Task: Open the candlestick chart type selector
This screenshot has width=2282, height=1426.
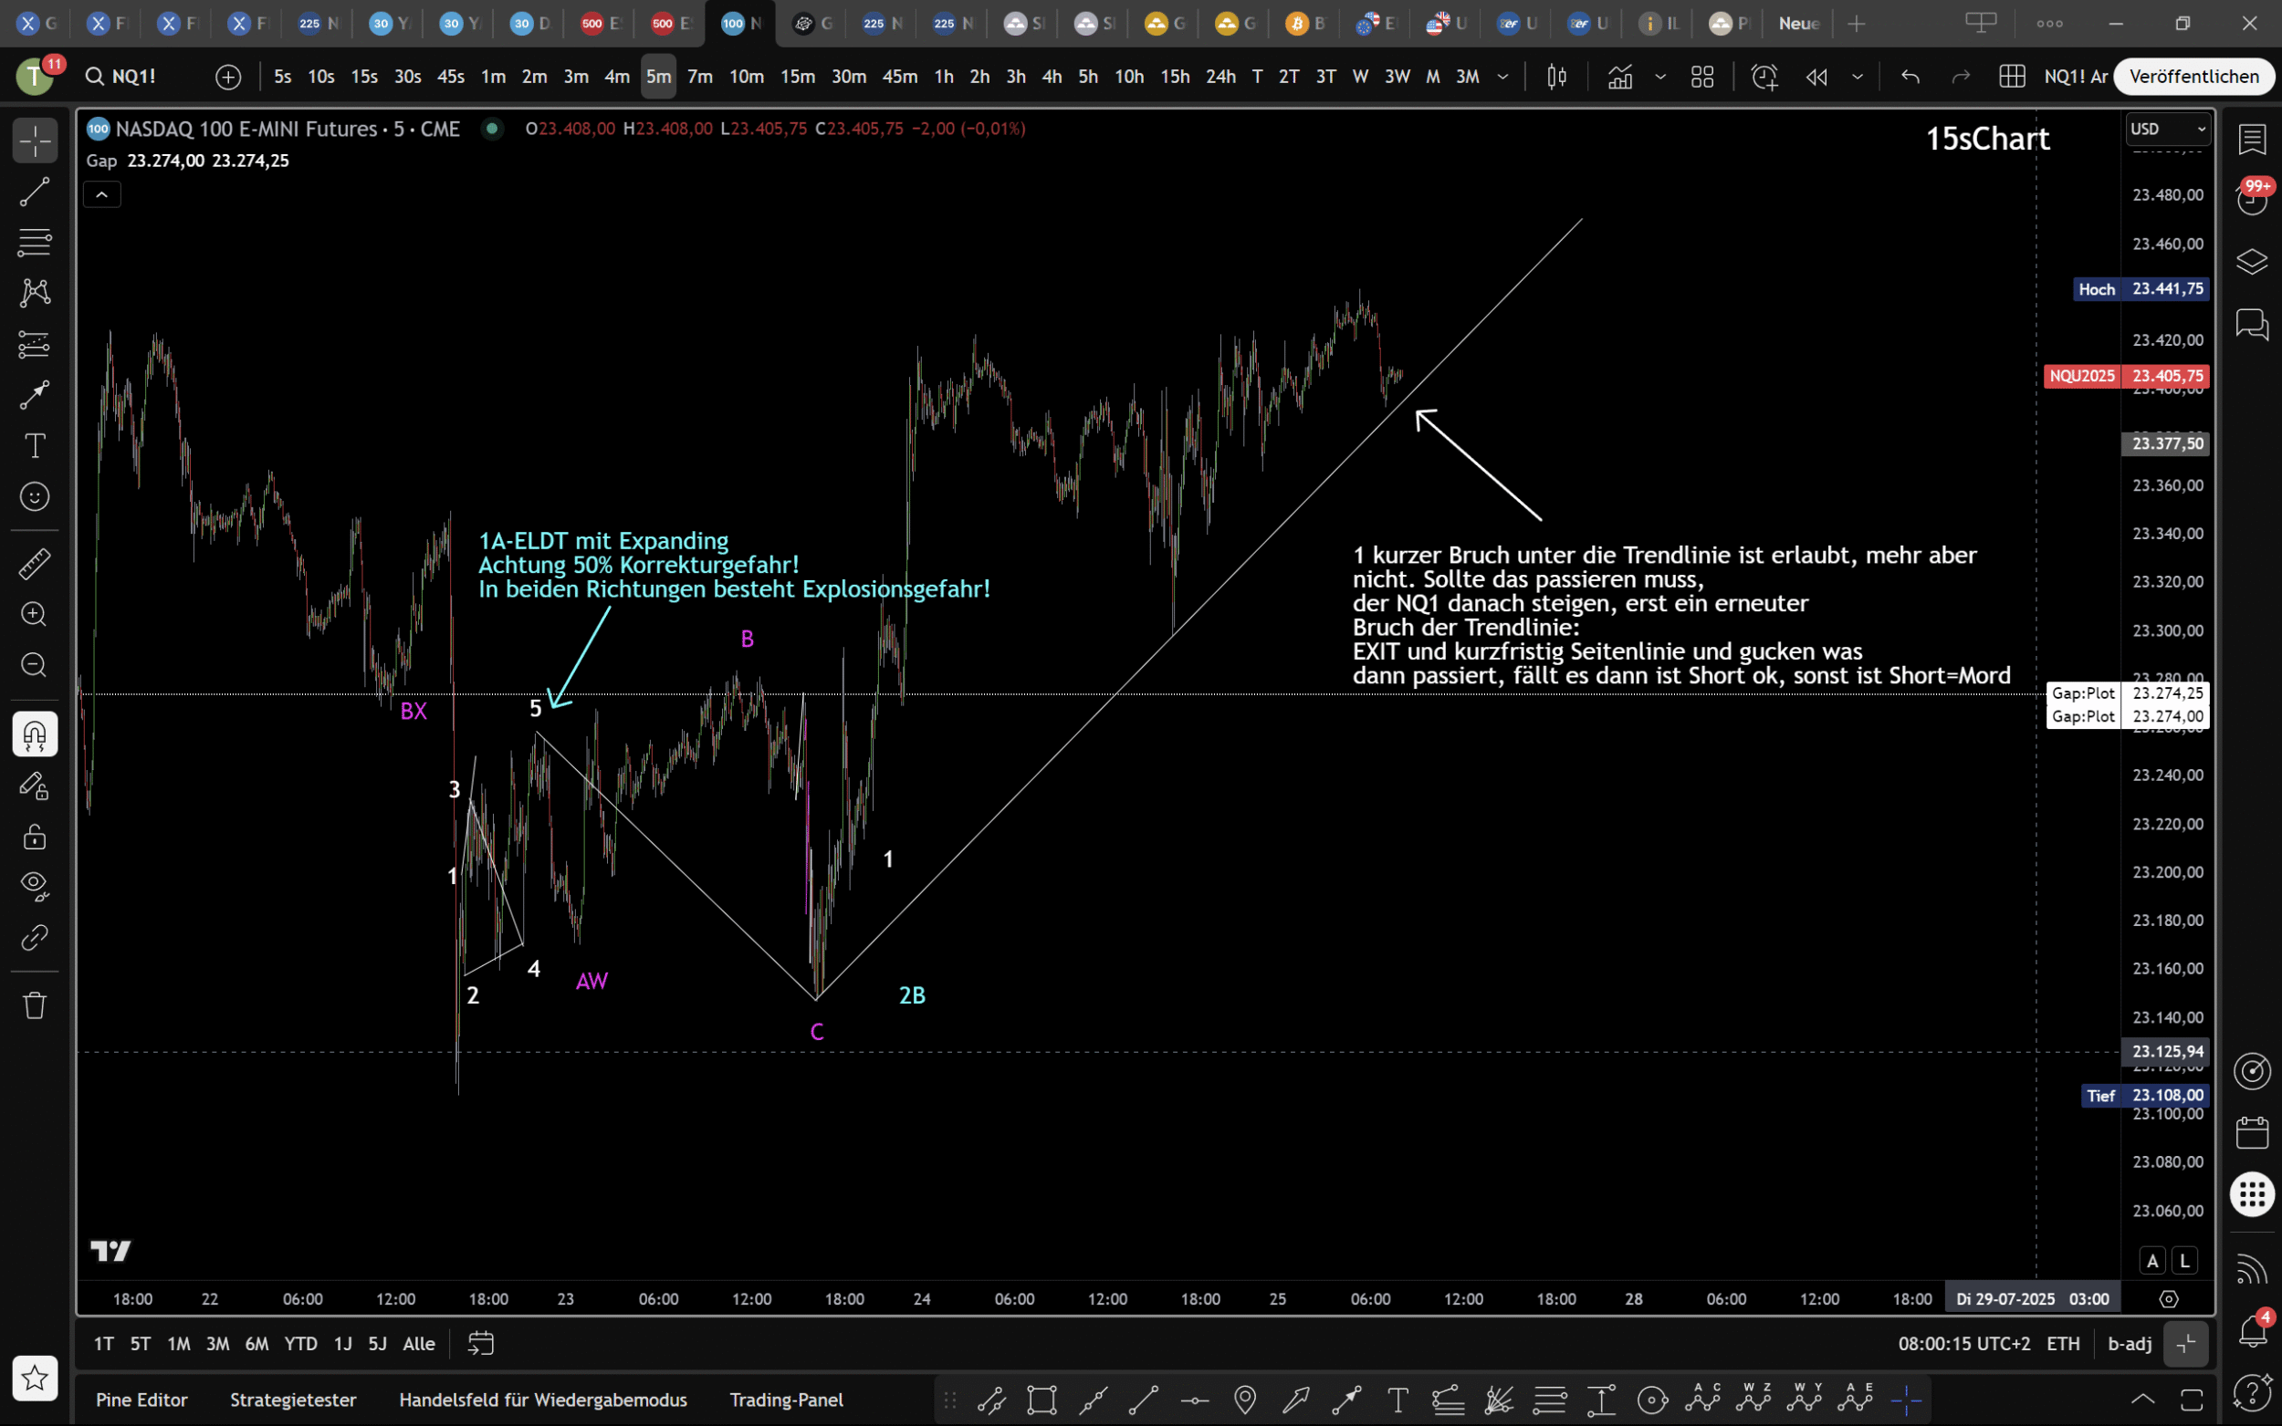Action: tap(1556, 77)
